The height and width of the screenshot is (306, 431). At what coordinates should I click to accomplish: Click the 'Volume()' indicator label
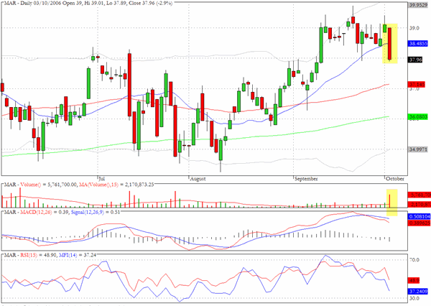point(30,185)
